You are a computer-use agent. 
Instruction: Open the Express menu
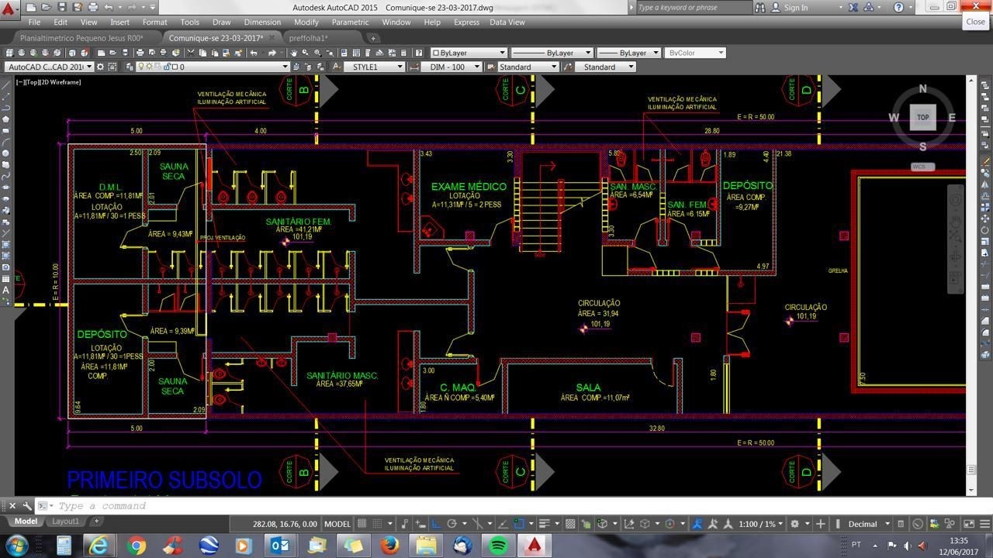466,22
